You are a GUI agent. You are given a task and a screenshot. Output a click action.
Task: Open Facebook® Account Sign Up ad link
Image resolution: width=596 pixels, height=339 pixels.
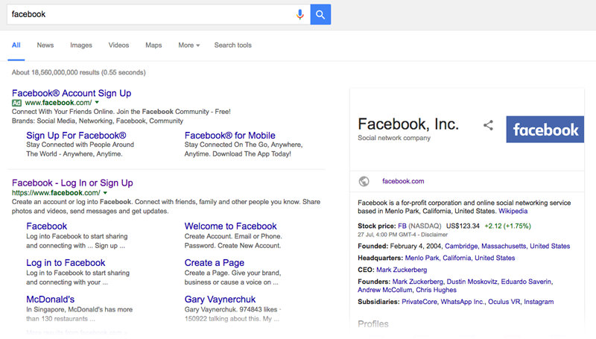pyautogui.click(x=72, y=93)
